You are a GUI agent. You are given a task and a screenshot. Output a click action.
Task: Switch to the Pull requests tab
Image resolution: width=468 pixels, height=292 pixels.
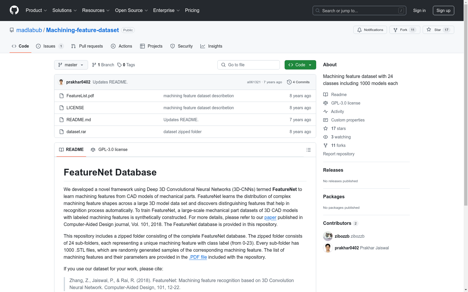[87, 46]
